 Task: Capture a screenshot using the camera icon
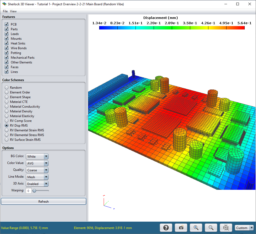(181, 227)
